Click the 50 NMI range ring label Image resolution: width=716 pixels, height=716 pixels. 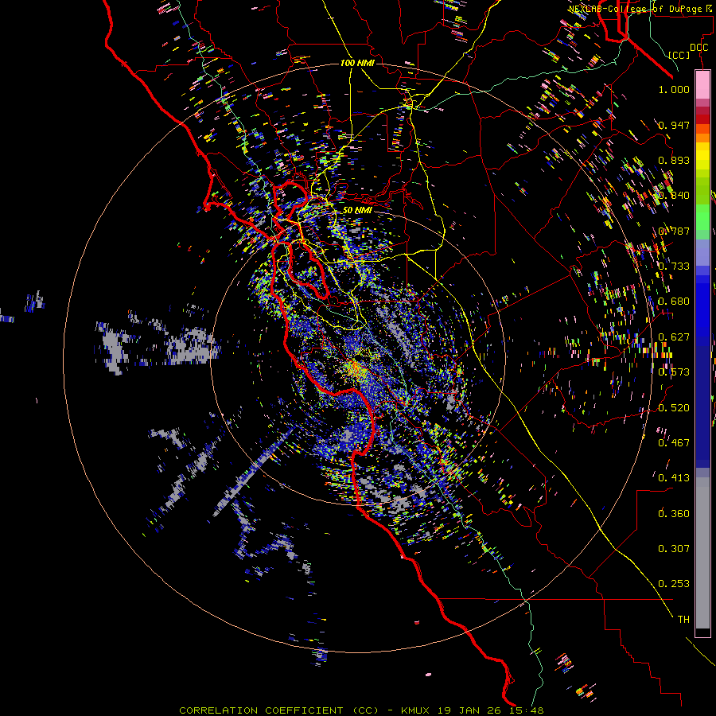[x=357, y=210]
